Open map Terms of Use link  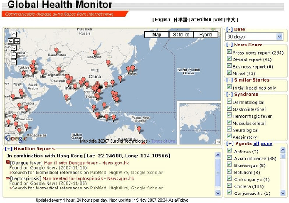coord(163,141)
